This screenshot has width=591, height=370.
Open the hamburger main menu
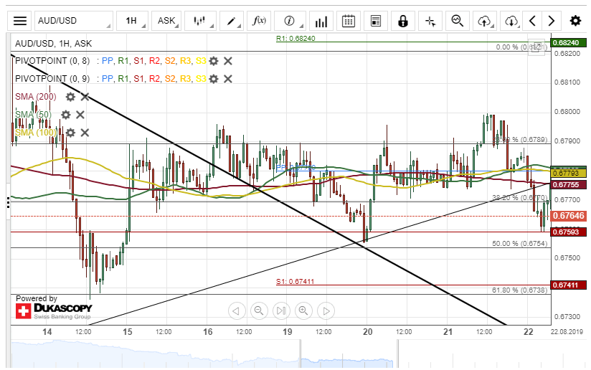pos(21,21)
